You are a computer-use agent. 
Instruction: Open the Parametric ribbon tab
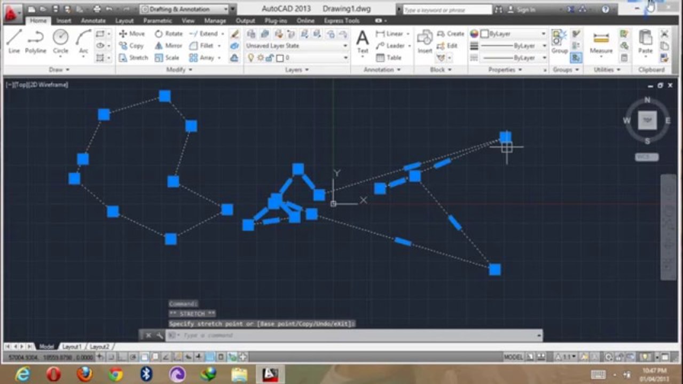tap(157, 21)
